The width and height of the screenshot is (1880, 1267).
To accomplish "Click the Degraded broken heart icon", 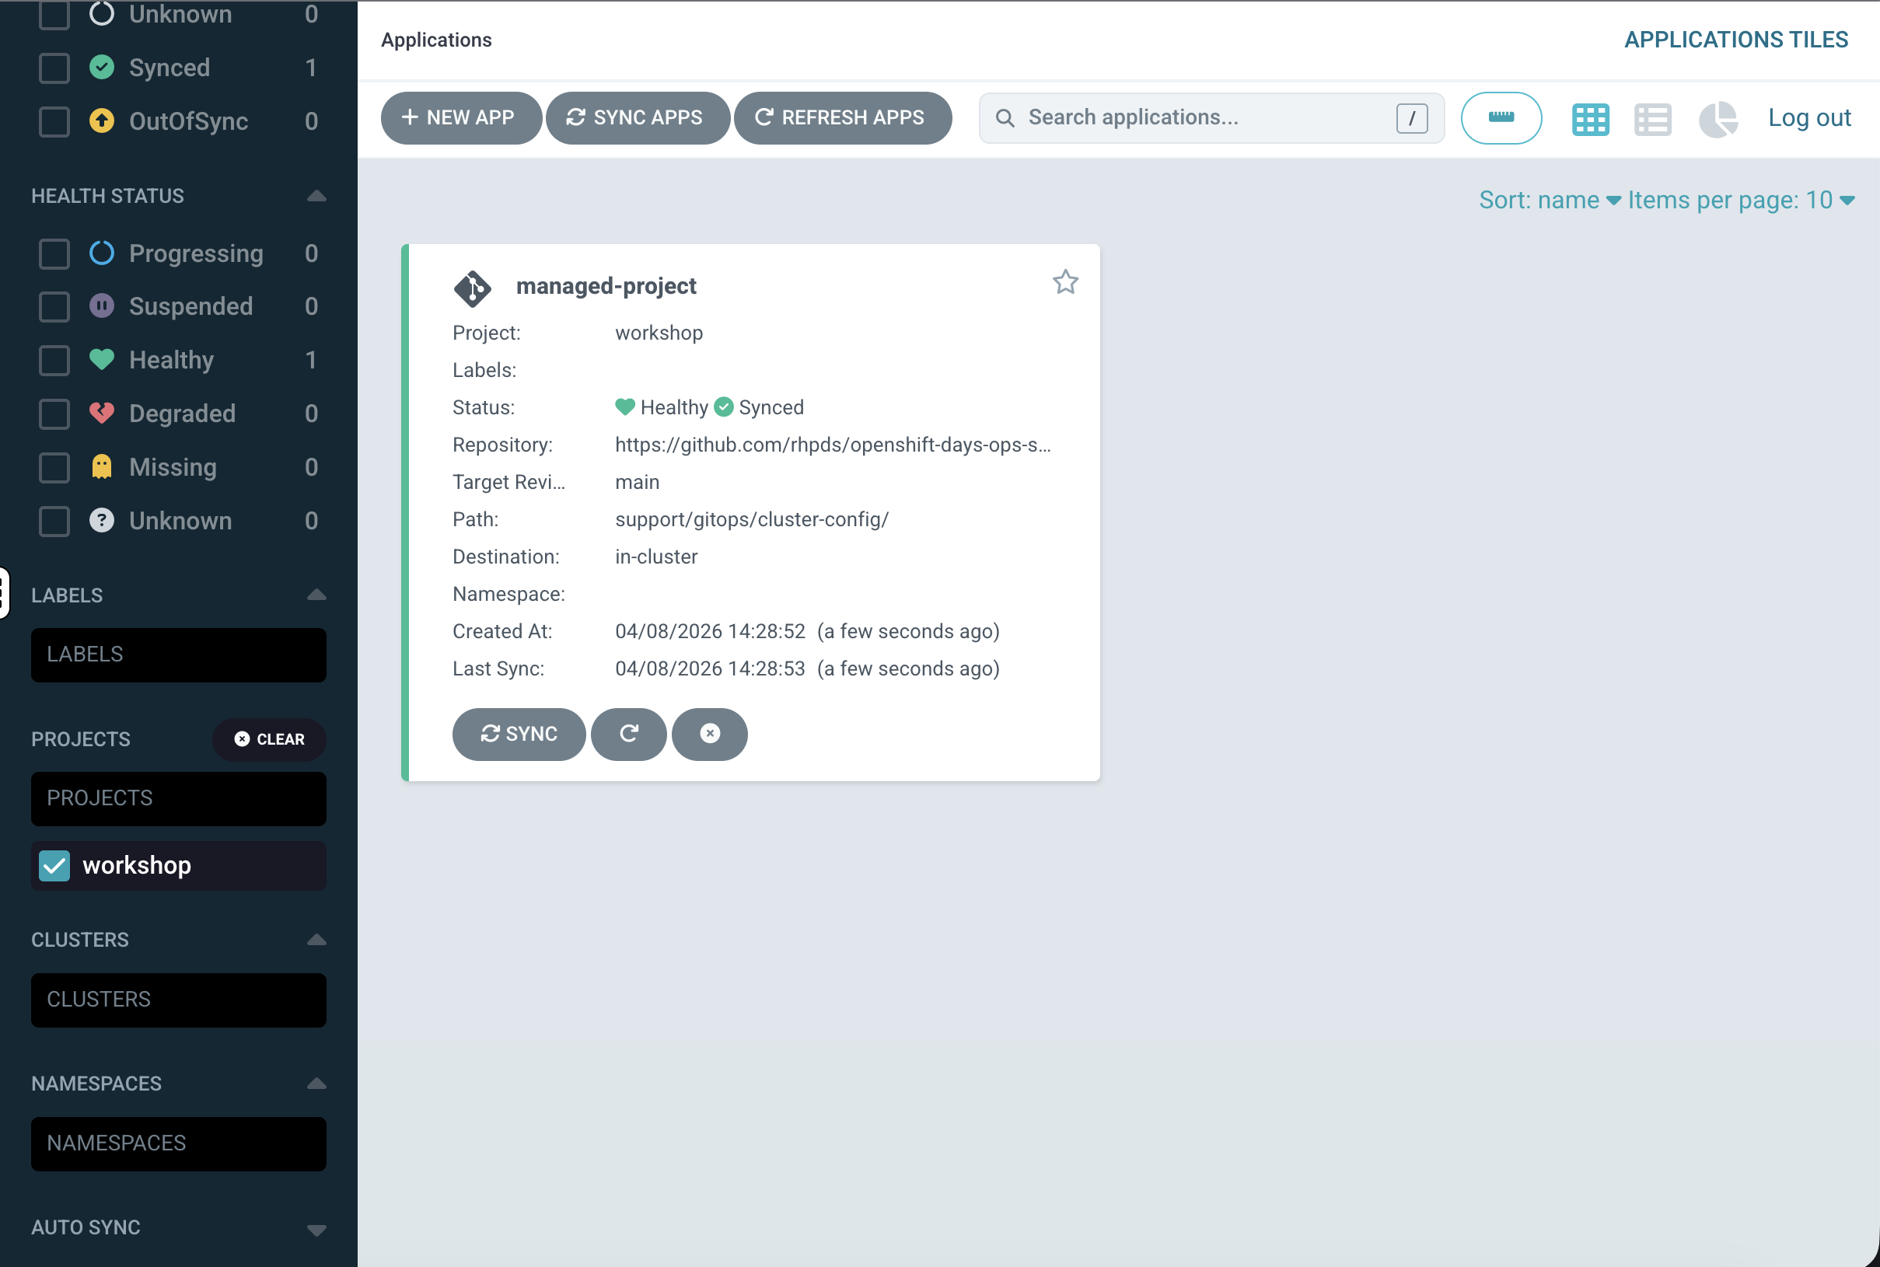I will tap(101, 413).
